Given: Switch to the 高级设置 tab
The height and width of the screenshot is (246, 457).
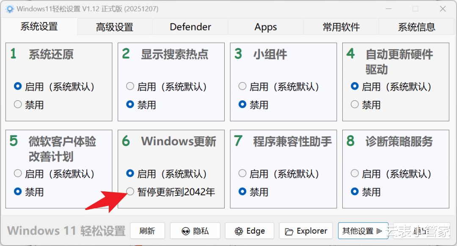Looking at the screenshot, I should [115, 28].
